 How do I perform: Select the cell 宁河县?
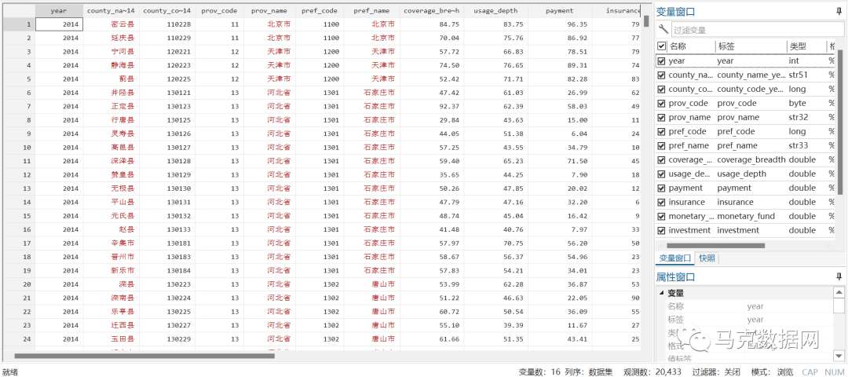tap(111, 52)
